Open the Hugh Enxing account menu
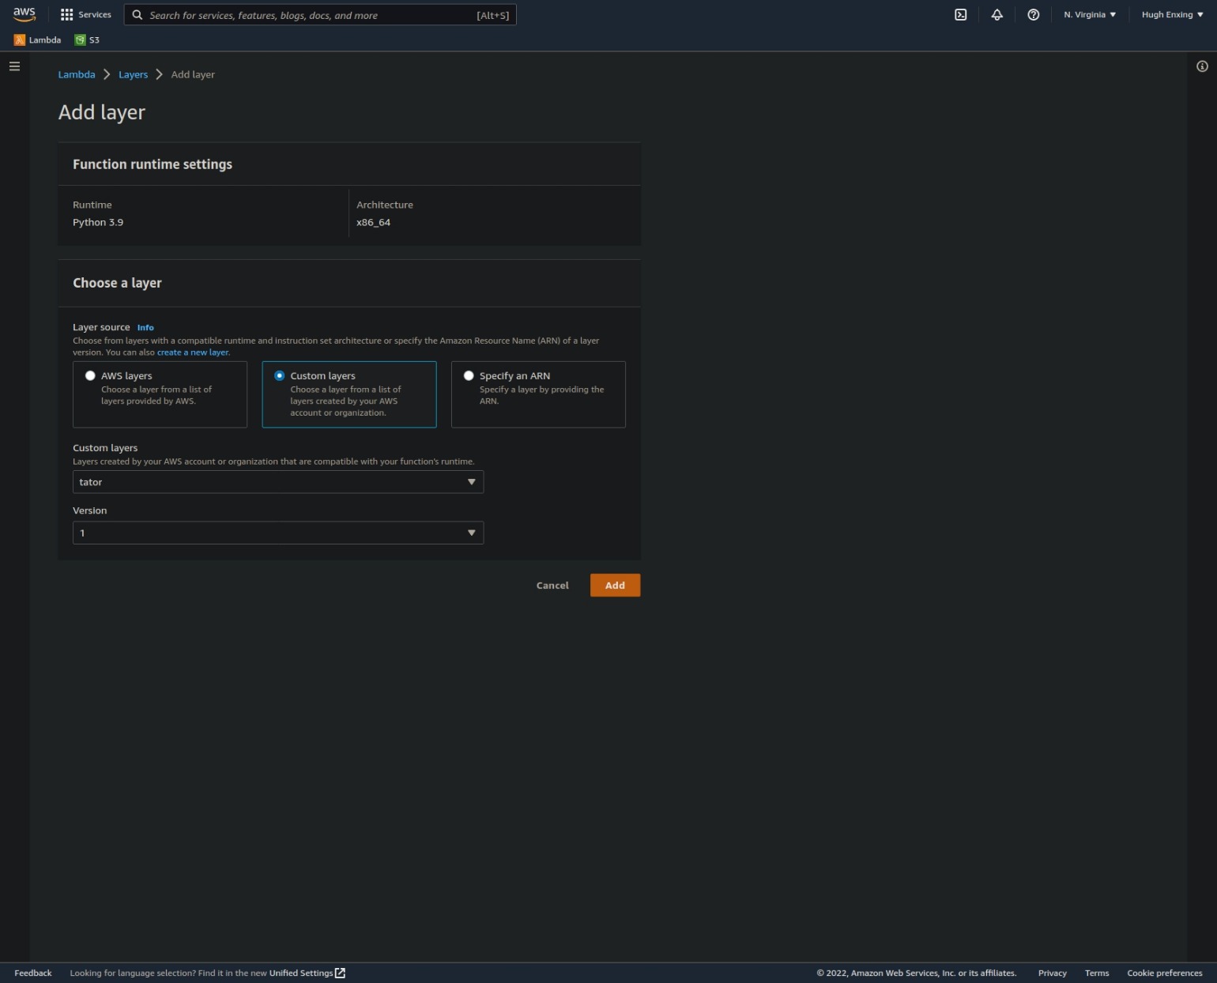This screenshot has height=983, width=1217. (1171, 15)
